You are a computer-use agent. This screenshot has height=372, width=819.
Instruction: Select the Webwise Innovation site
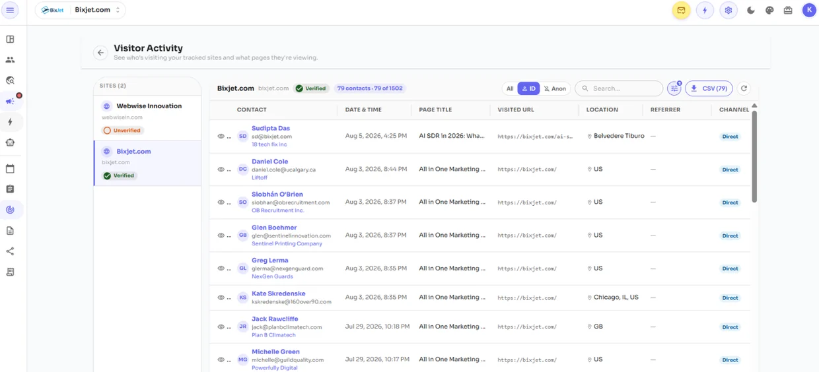click(x=147, y=117)
